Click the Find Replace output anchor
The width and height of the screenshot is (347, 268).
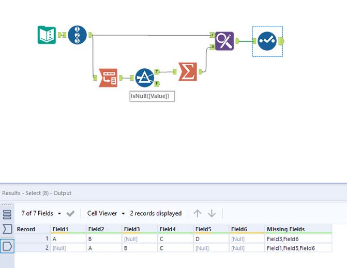click(x=237, y=41)
